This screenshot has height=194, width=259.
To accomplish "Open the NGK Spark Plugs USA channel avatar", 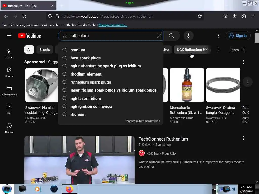I will tap(142, 153).
